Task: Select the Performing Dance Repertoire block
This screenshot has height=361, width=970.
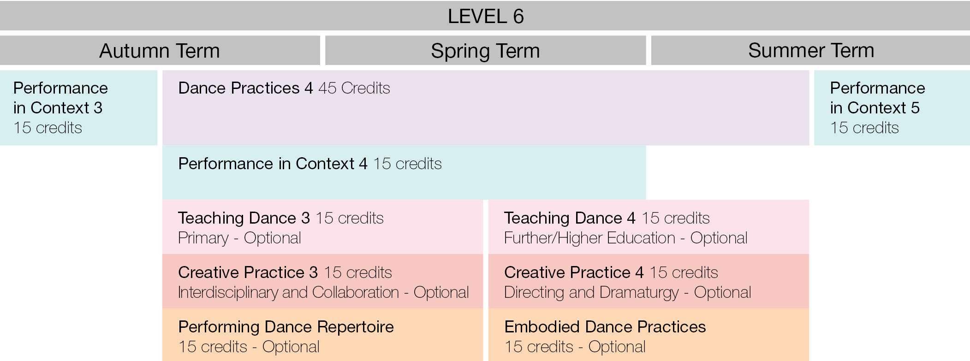Action: point(322,335)
